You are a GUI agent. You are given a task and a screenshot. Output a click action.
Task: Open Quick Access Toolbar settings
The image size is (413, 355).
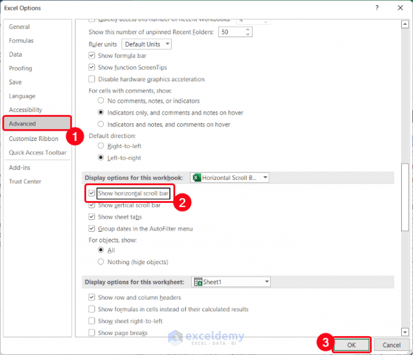coord(38,153)
